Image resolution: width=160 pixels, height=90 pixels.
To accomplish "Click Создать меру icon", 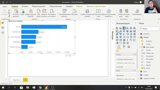I will pyautogui.click(x=121, y=13).
